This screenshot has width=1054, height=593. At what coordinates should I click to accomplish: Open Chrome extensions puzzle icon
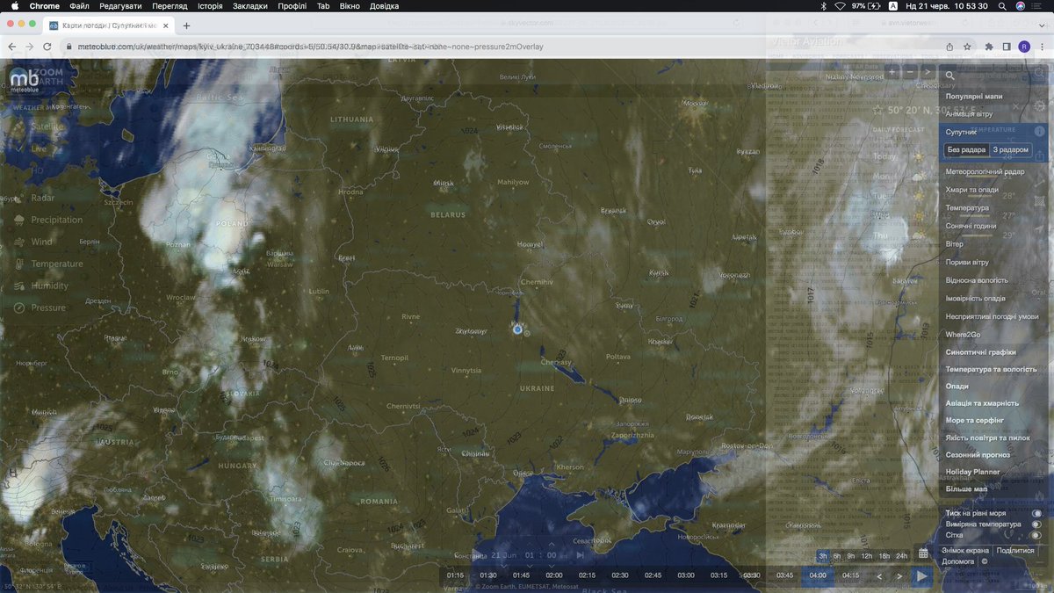click(989, 47)
